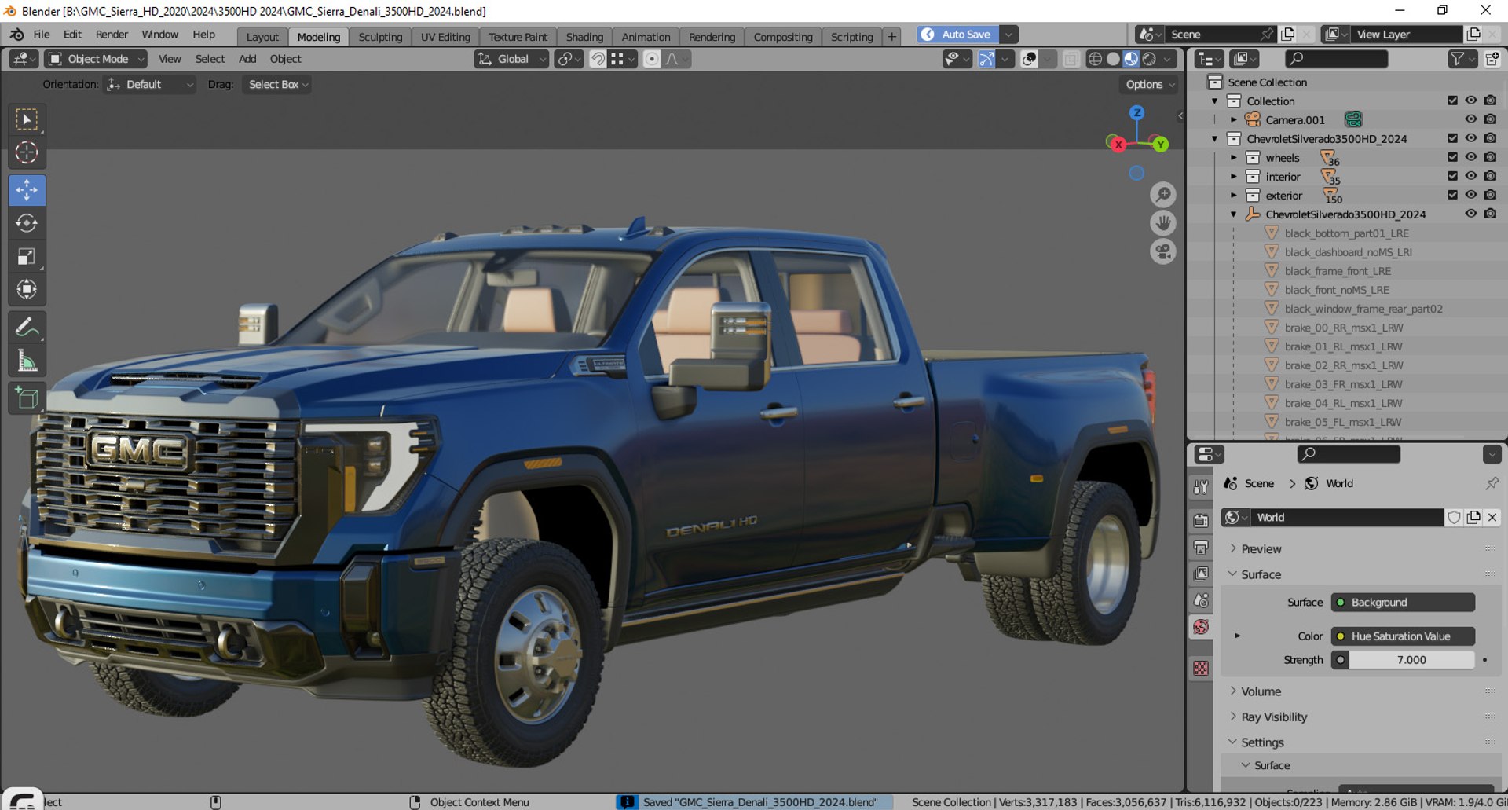The image size is (1508, 810).
Task: Switch to the Shading workspace tab
Action: coord(584,37)
